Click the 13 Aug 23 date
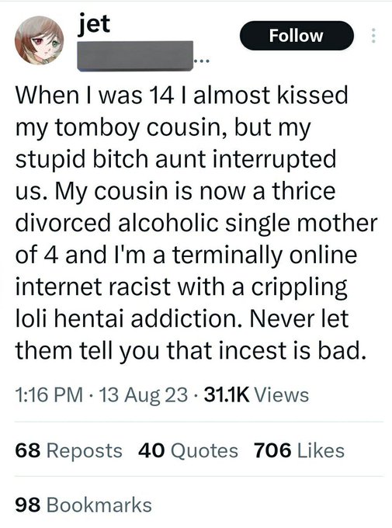Viewport: 392px width, 528px height. pyautogui.click(x=143, y=394)
